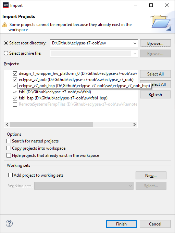Viewport: 175px width, 233px height.
Task: Click the Refresh button
Action: pos(155,95)
